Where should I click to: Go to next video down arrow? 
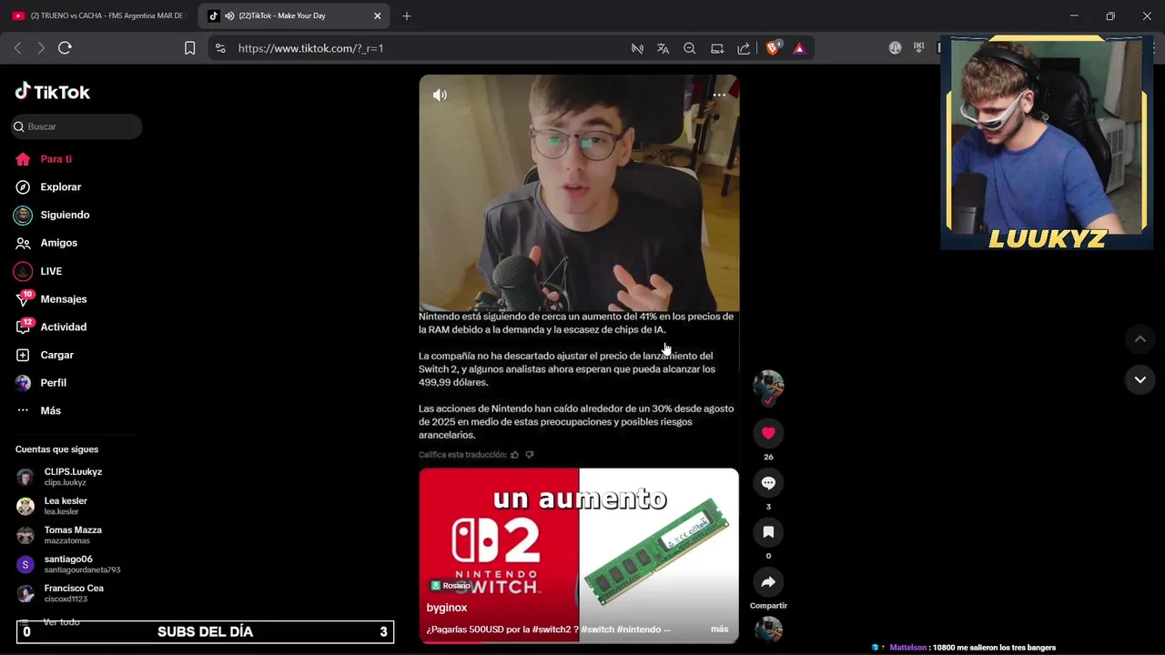pos(1140,379)
